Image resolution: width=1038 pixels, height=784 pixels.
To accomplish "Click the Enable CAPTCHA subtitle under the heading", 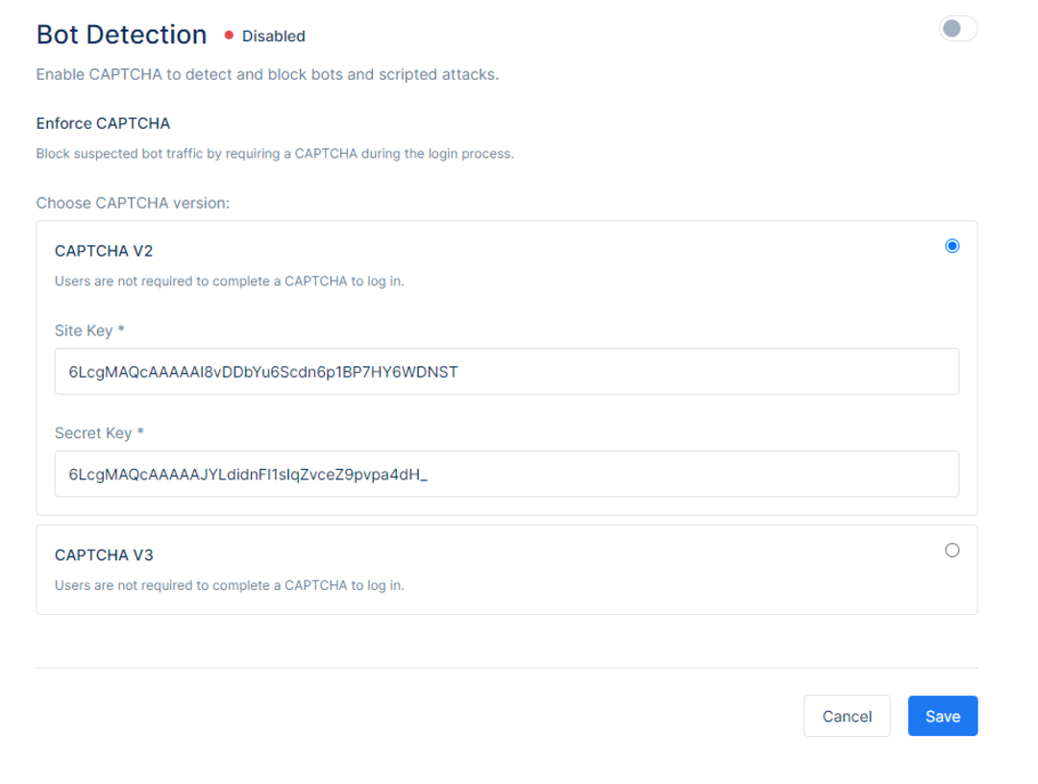I will [x=267, y=74].
